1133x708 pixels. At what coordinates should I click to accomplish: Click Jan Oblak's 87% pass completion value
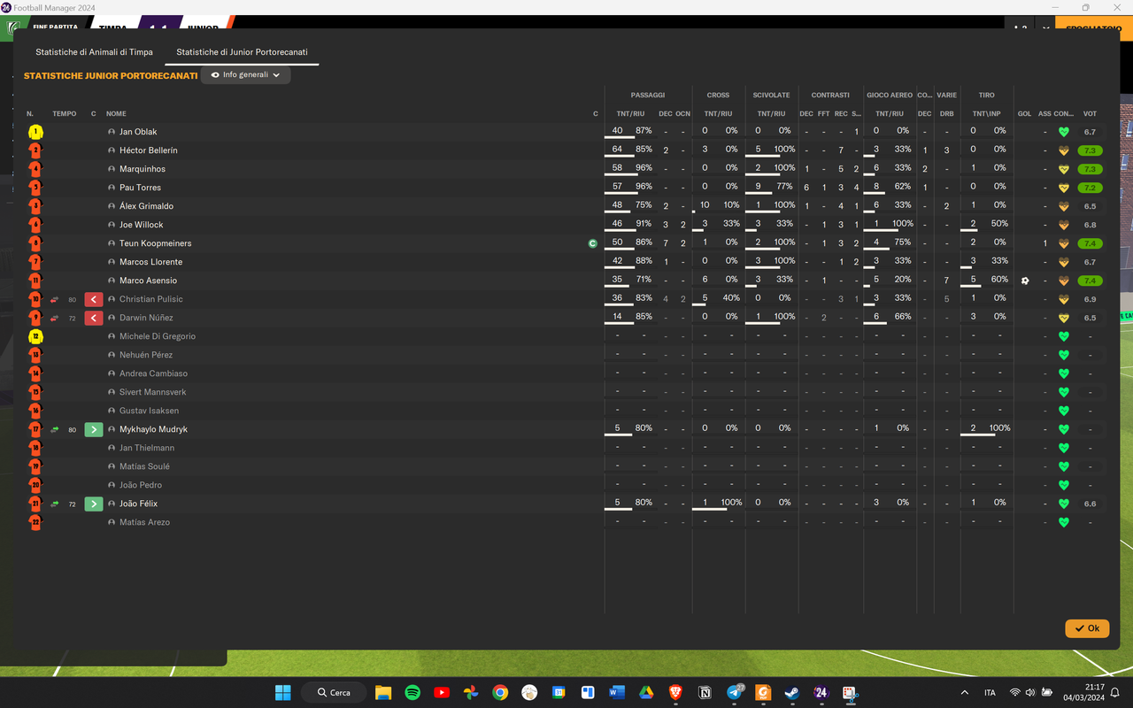(x=644, y=131)
